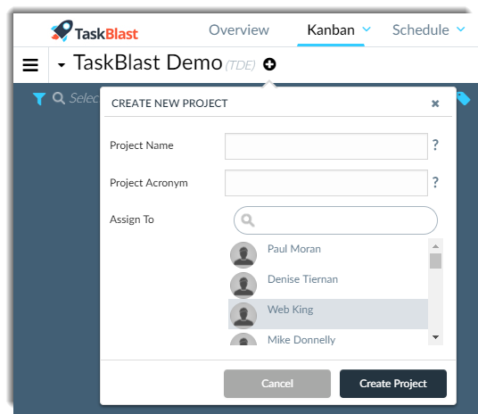Image resolution: width=478 pixels, height=414 pixels.
Task: Click Mike Donnelly's avatar
Action: [243, 339]
